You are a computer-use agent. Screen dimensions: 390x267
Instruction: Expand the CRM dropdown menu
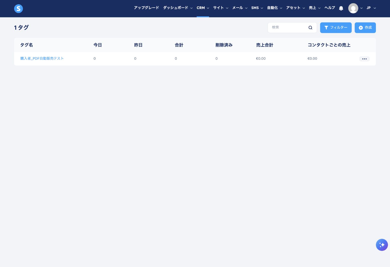point(203,8)
